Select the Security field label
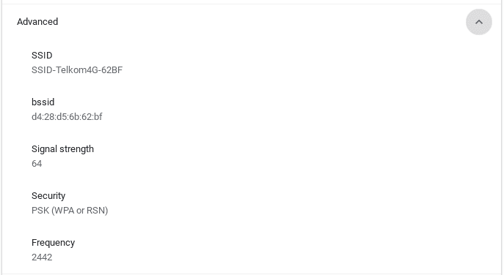504x275 pixels. (x=48, y=196)
